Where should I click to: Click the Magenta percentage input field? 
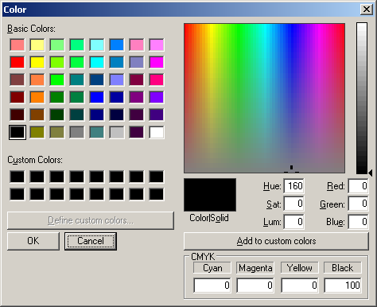255,286
